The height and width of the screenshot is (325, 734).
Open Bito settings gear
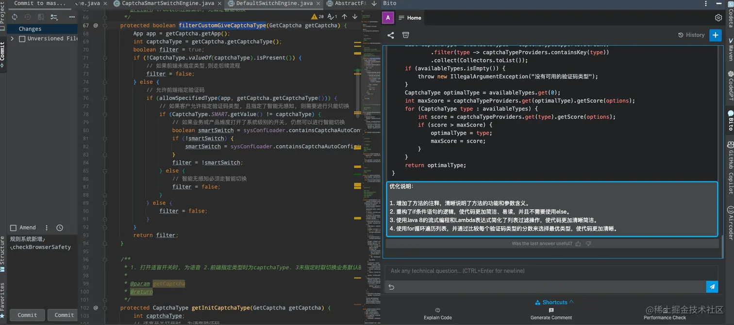[x=718, y=18]
